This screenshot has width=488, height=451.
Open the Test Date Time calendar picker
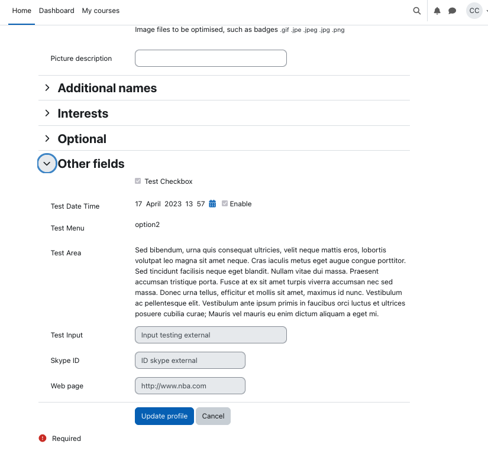[212, 204]
